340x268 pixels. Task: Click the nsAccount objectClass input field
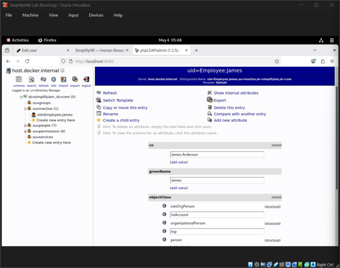coord(217,215)
